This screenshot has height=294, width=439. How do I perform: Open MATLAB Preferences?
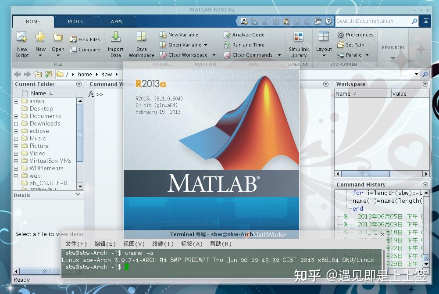coord(356,34)
